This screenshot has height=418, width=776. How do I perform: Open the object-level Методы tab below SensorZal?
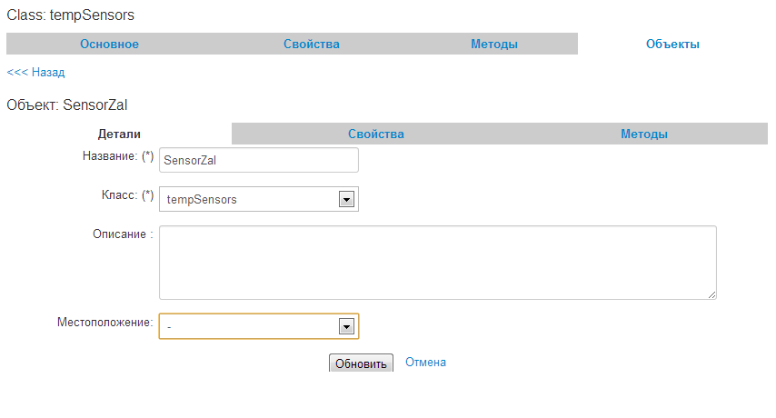[644, 134]
